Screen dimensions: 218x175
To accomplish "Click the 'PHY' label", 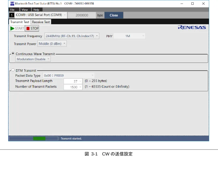I will point(109,36).
